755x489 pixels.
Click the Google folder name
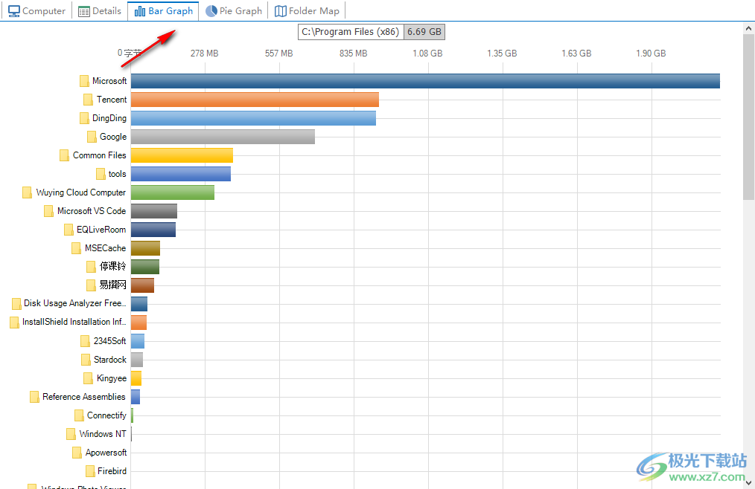tap(113, 137)
